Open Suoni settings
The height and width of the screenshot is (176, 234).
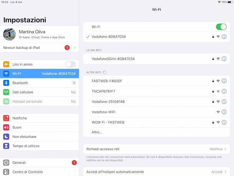point(40,128)
